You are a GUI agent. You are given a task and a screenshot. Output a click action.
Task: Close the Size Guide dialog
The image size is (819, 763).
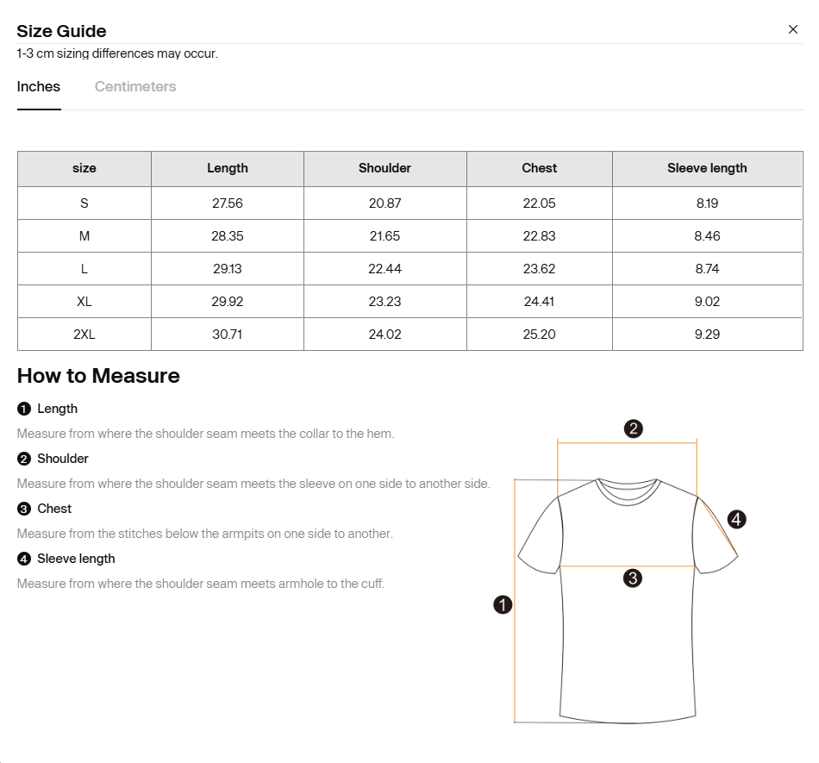793,29
